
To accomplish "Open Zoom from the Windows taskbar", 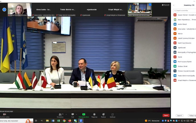I will tap(81, 121).
